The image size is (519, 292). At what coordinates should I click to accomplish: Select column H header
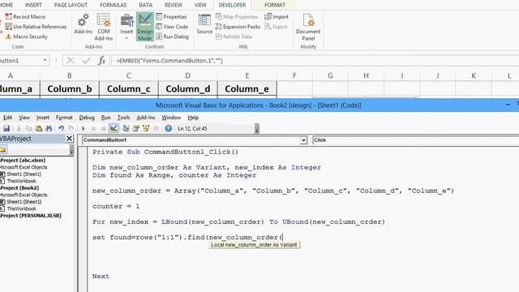[x=366, y=75]
